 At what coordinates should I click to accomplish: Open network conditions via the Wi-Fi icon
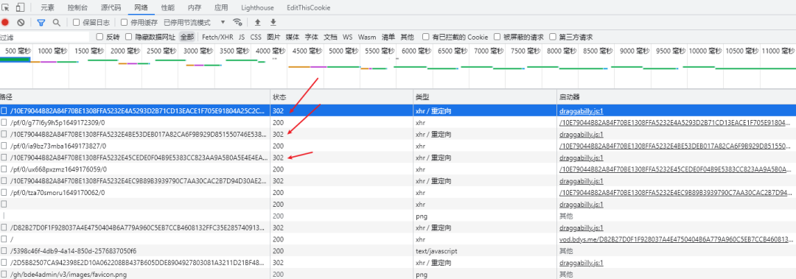(237, 22)
